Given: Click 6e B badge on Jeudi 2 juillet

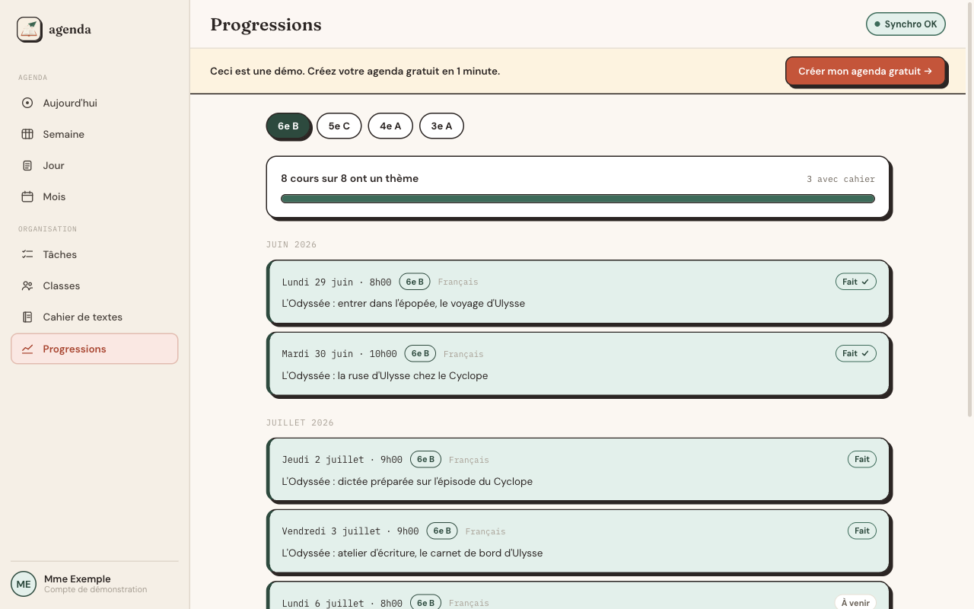Looking at the screenshot, I should coord(426,459).
